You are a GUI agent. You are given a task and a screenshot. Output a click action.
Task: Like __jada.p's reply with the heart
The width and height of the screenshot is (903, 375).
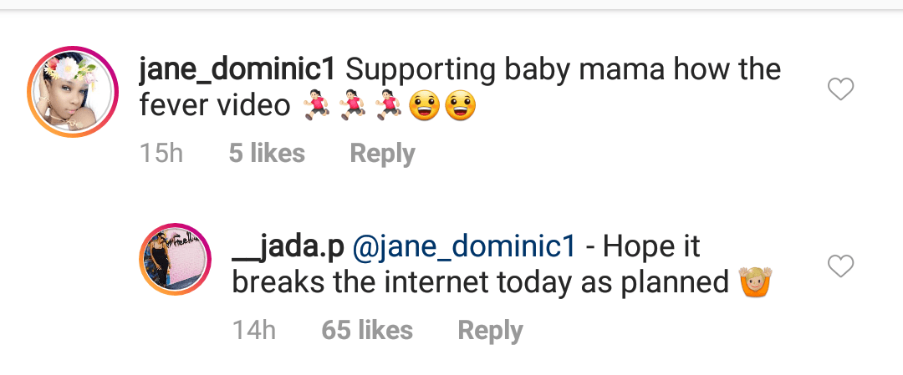tap(839, 266)
